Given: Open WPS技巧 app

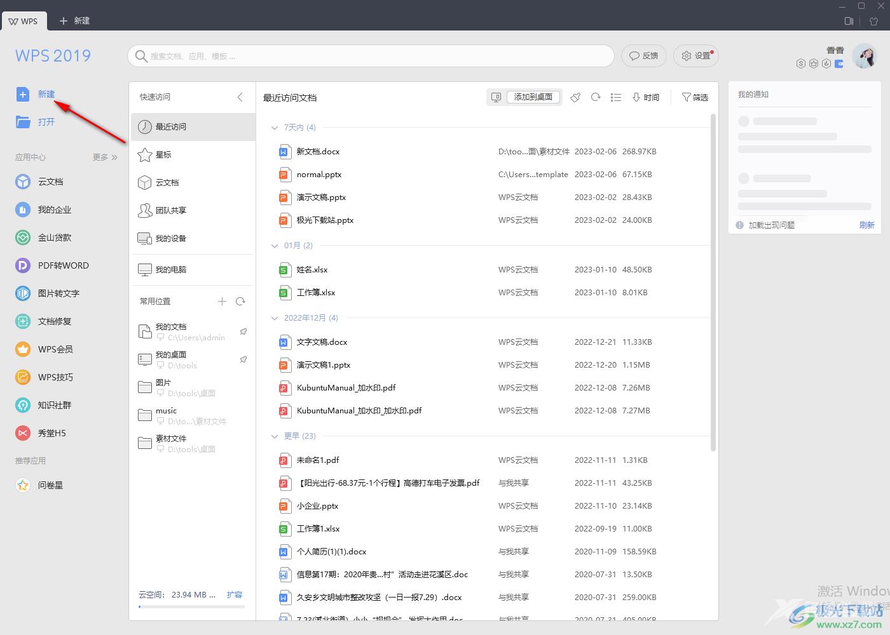Looking at the screenshot, I should click(44, 377).
